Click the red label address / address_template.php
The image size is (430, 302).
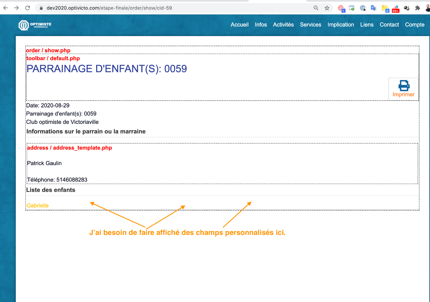(69, 148)
